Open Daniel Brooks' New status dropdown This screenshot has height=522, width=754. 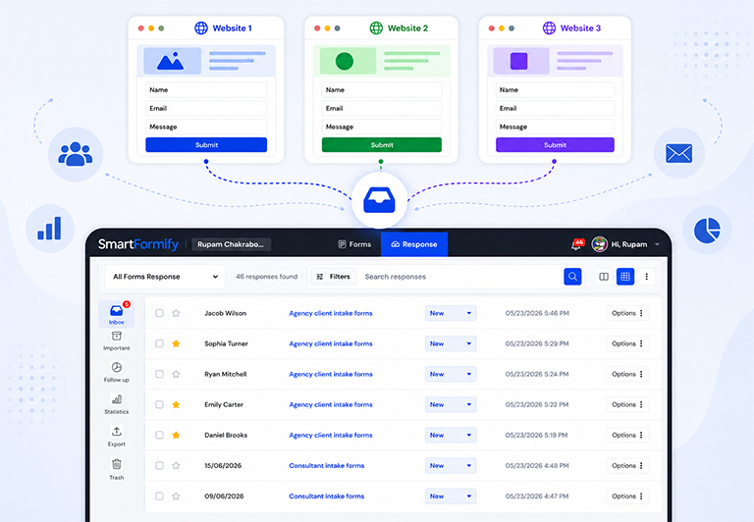pos(451,435)
